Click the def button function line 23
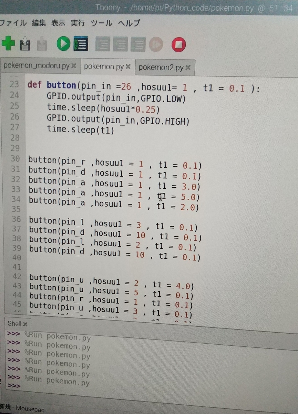Image resolution: width=298 pixels, height=414 pixels. coord(143,87)
